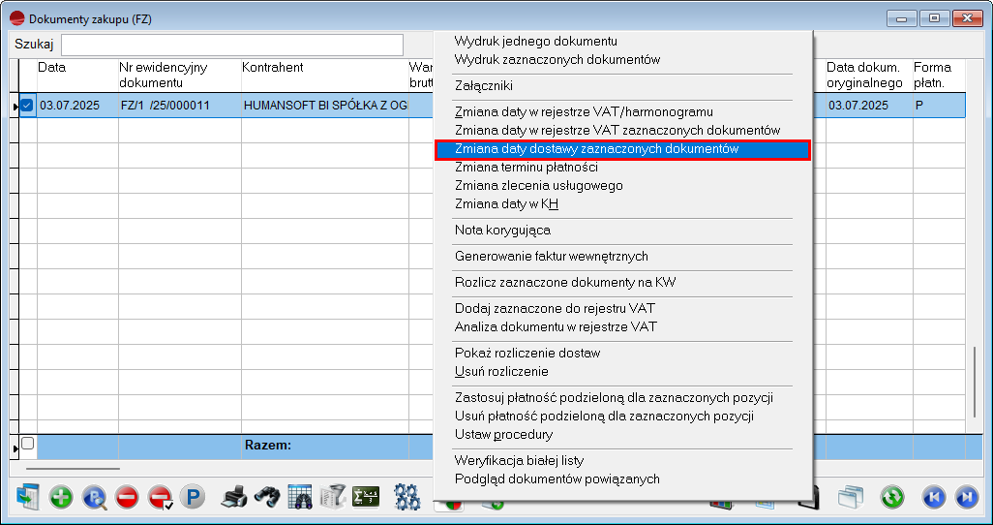Click the Data column header

(x=77, y=76)
